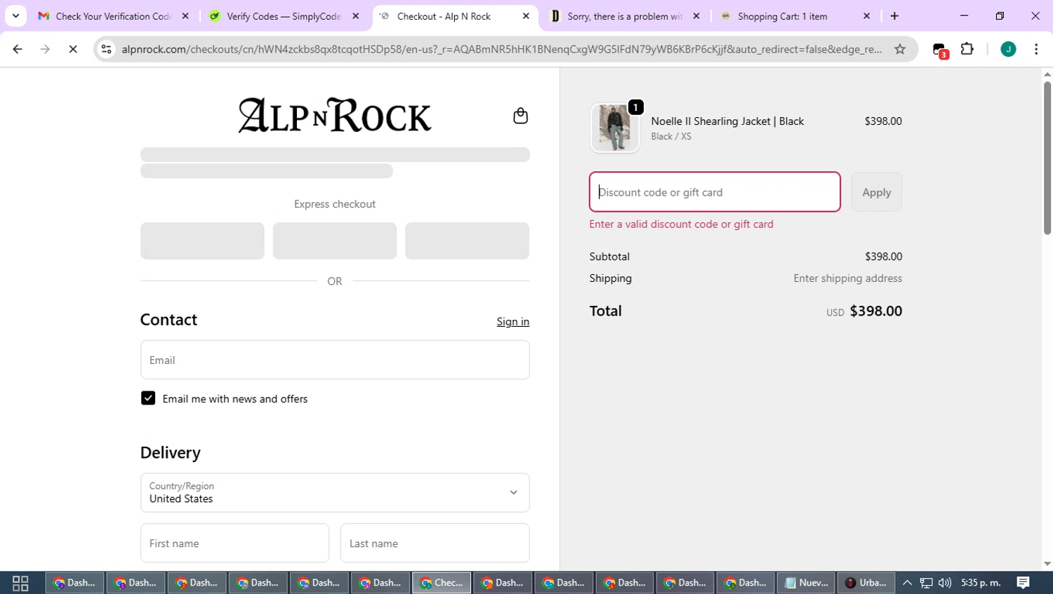Open the Nuev... Notepad taskbar item
This screenshot has width=1053, height=594.
pos(807,583)
